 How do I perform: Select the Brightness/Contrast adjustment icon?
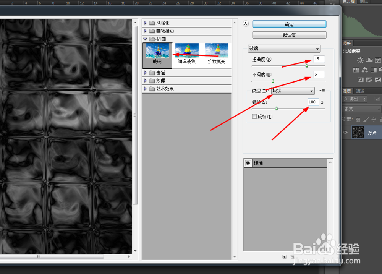click(x=360, y=60)
